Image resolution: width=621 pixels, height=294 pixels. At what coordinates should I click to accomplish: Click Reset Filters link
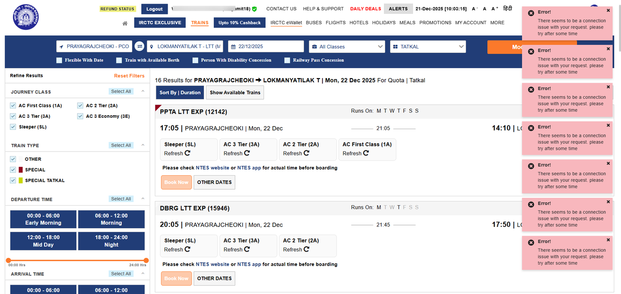(x=129, y=76)
